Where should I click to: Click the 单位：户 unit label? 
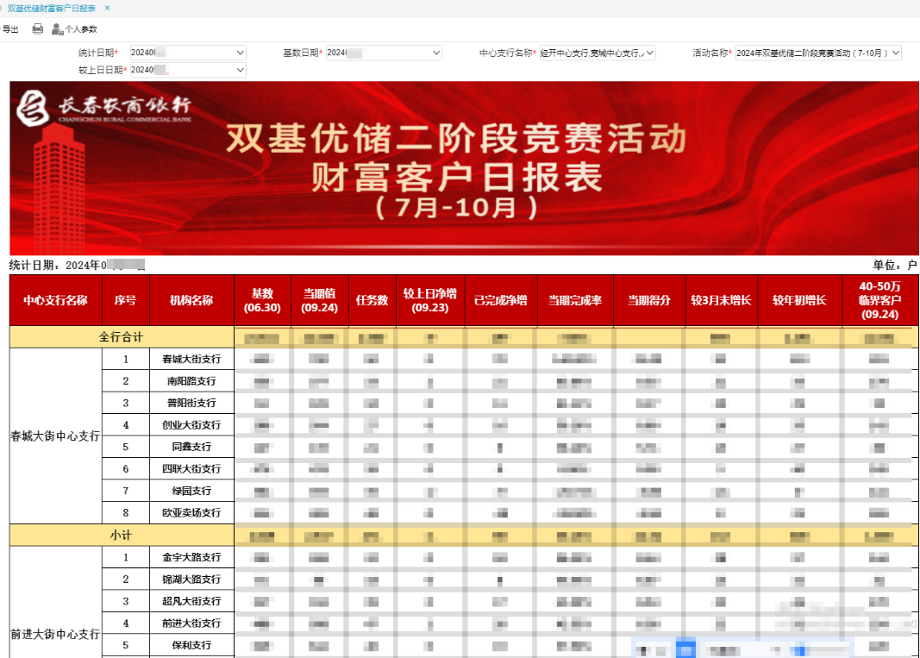click(895, 266)
